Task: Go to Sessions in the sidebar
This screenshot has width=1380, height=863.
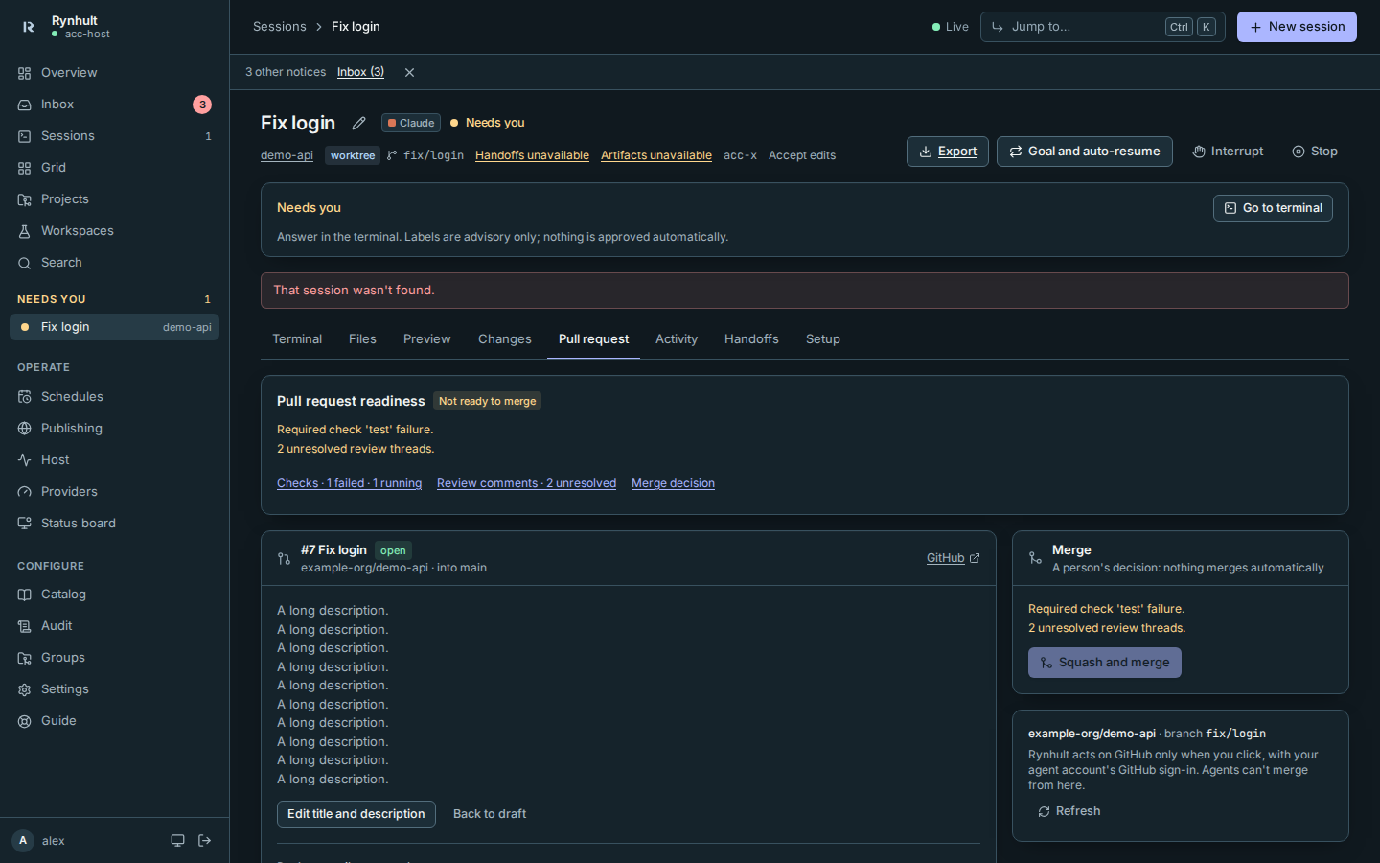Action: (115, 136)
